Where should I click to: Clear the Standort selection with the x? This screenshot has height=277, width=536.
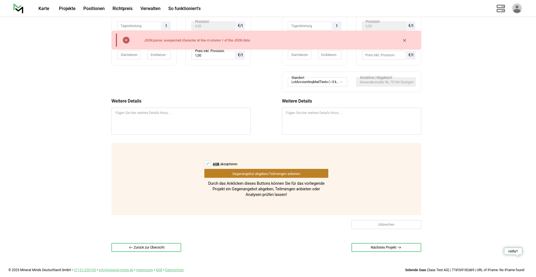tap(341, 82)
